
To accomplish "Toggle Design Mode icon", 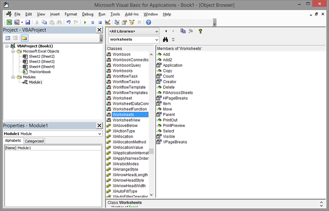I will click(108, 22).
